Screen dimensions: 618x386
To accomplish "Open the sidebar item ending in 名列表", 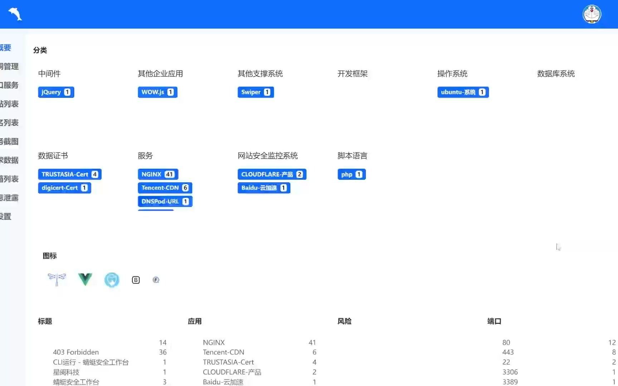I will pos(9,123).
